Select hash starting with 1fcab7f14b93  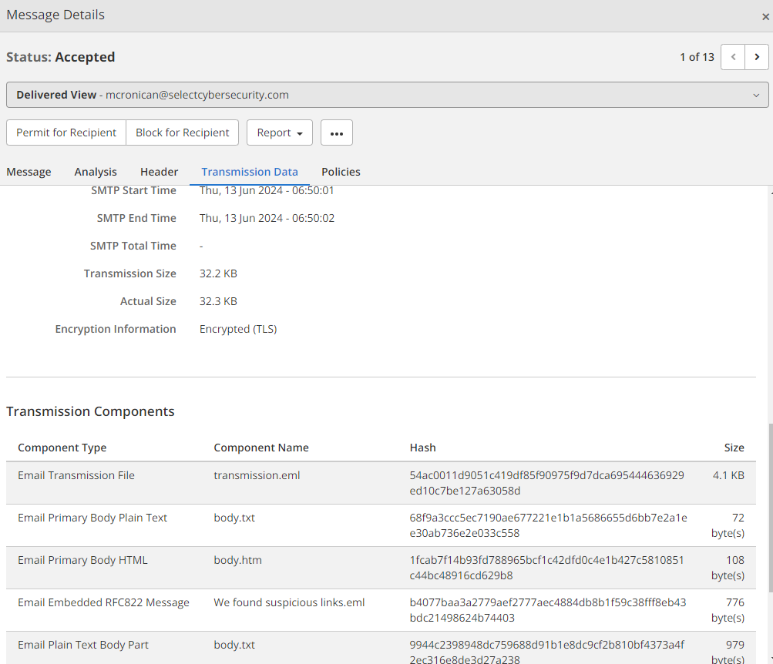[x=546, y=568]
